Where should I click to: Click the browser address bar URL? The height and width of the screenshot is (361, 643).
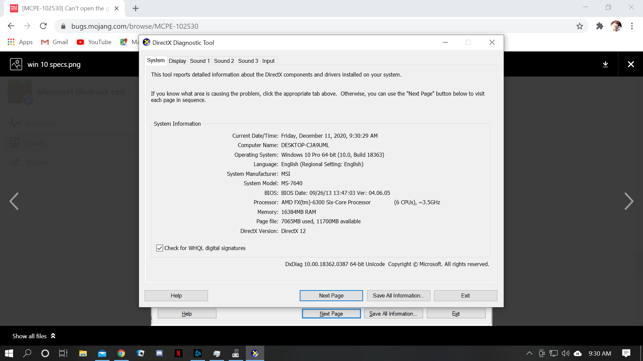(x=135, y=26)
